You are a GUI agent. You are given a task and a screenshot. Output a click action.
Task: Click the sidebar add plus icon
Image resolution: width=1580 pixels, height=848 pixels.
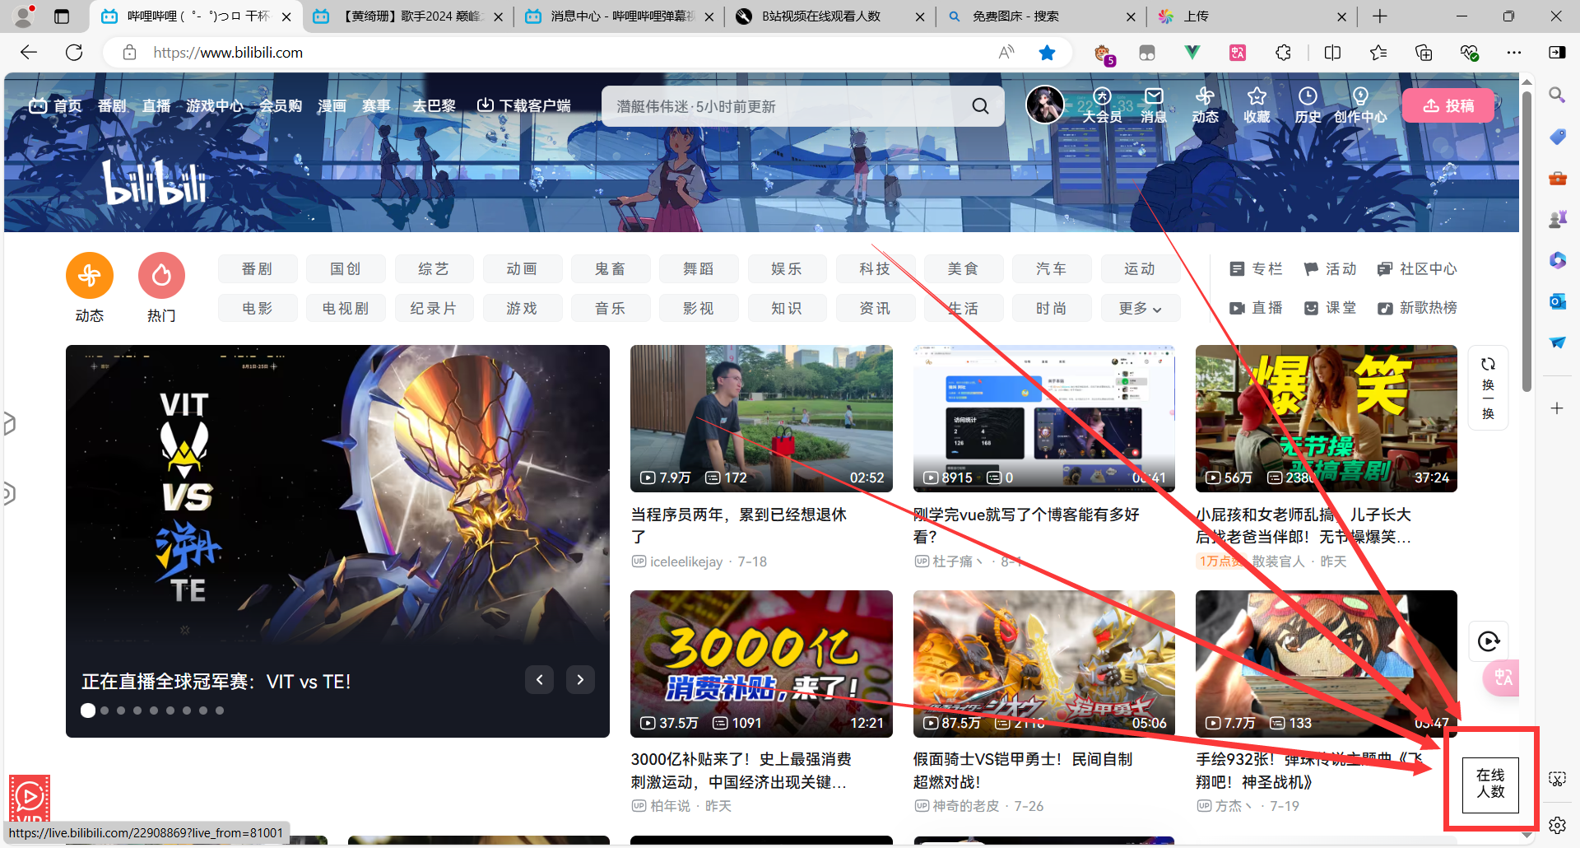tap(1557, 408)
